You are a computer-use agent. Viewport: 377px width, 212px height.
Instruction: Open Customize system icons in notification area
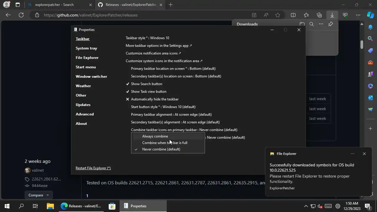[x=164, y=61]
